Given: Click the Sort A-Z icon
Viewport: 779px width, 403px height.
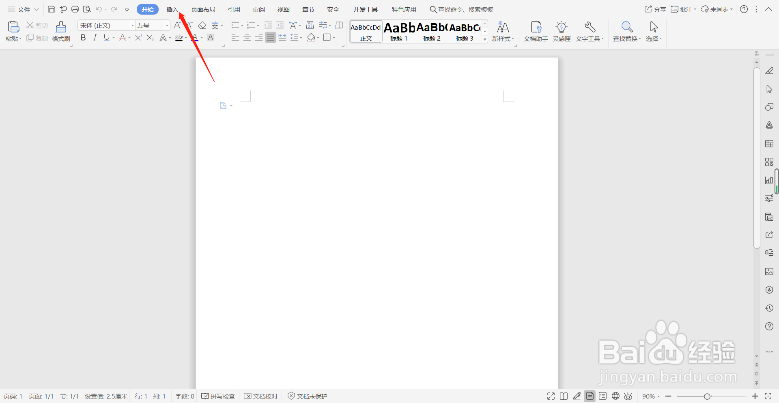Looking at the screenshot, I should [x=310, y=26].
